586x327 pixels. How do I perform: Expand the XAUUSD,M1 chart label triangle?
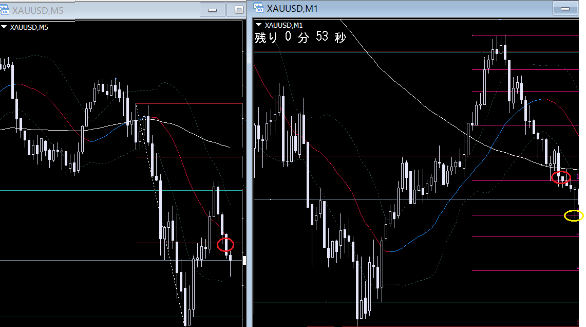pos(258,25)
